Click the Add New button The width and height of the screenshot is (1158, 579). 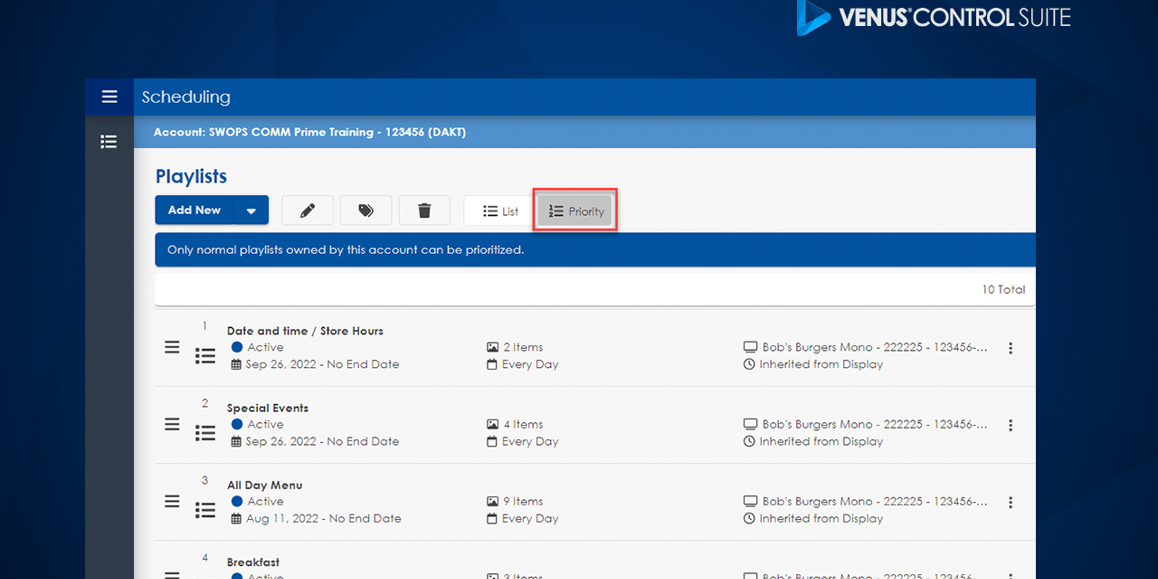click(x=194, y=210)
